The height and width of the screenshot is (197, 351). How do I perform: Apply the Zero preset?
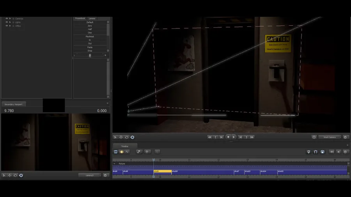[x=90, y=26]
